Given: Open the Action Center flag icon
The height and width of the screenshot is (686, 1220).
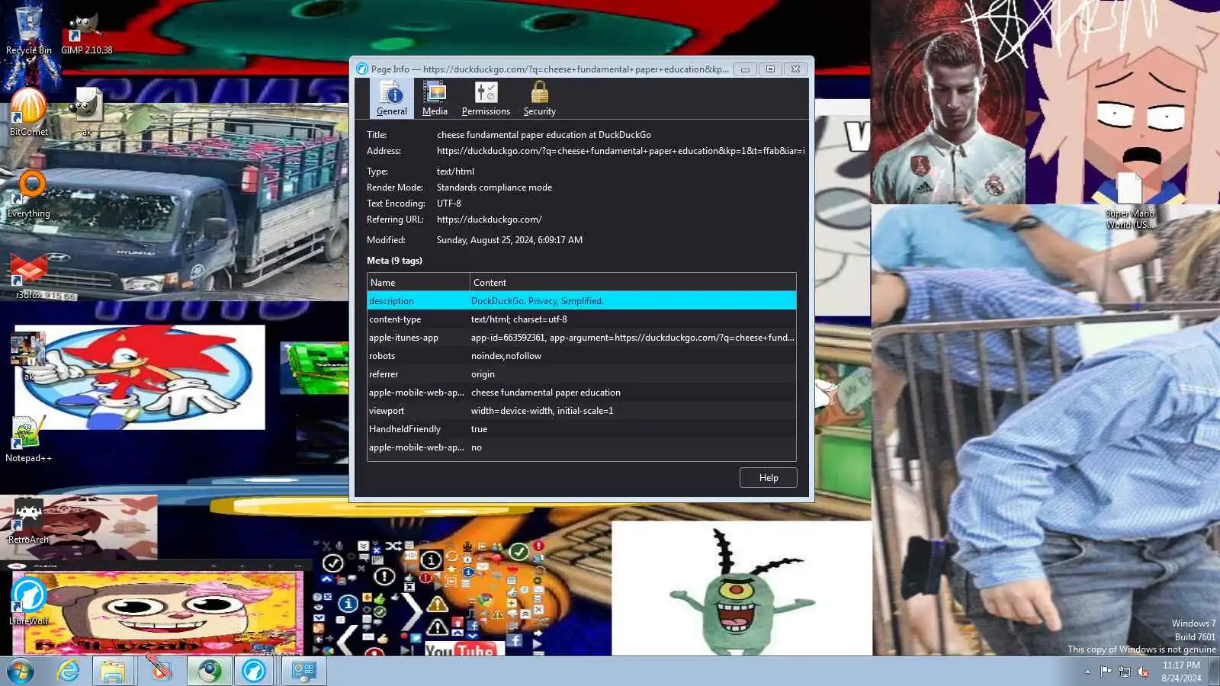Looking at the screenshot, I should [1106, 672].
